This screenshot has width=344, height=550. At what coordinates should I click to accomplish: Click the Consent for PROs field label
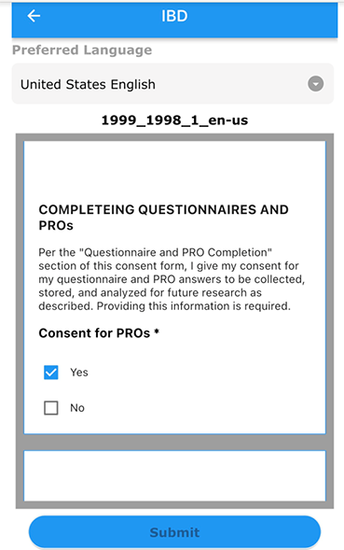pyautogui.click(x=94, y=332)
